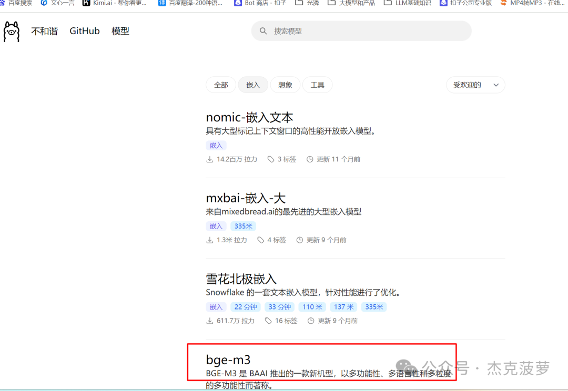The image size is (568, 391).
Task: Click the Ollama llama logo
Action: (x=11, y=32)
